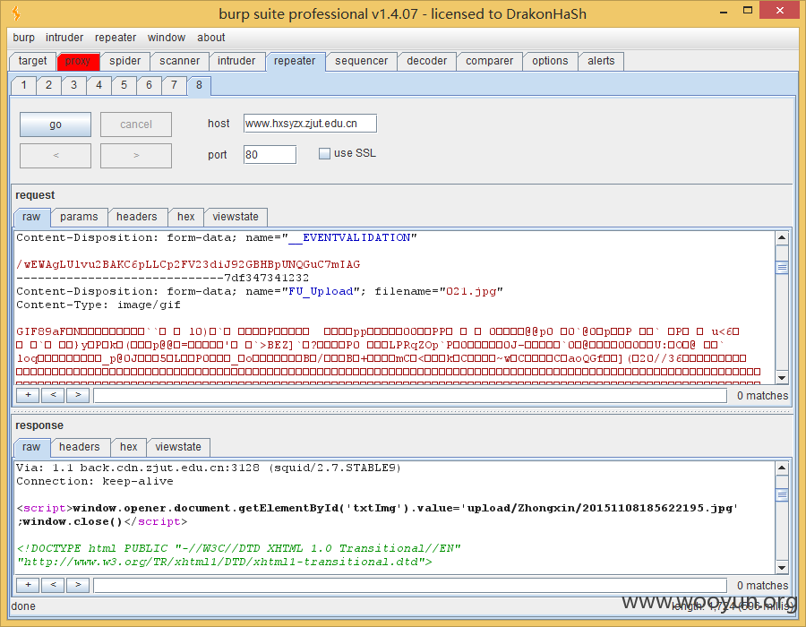Click response scrollbar up arrow
Screen dimensions: 806x627
click(782, 468)
